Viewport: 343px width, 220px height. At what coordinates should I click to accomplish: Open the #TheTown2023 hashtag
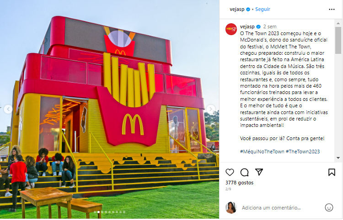point(303,152)
